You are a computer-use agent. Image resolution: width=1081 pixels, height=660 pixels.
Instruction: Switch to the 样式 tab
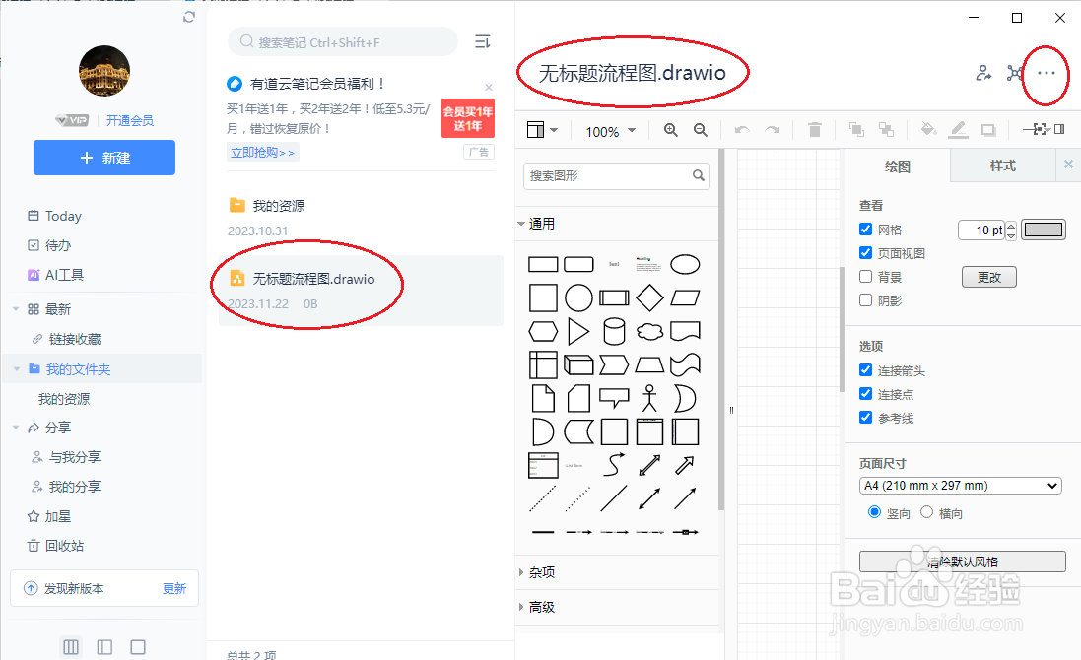click(x=1003, y=165)
